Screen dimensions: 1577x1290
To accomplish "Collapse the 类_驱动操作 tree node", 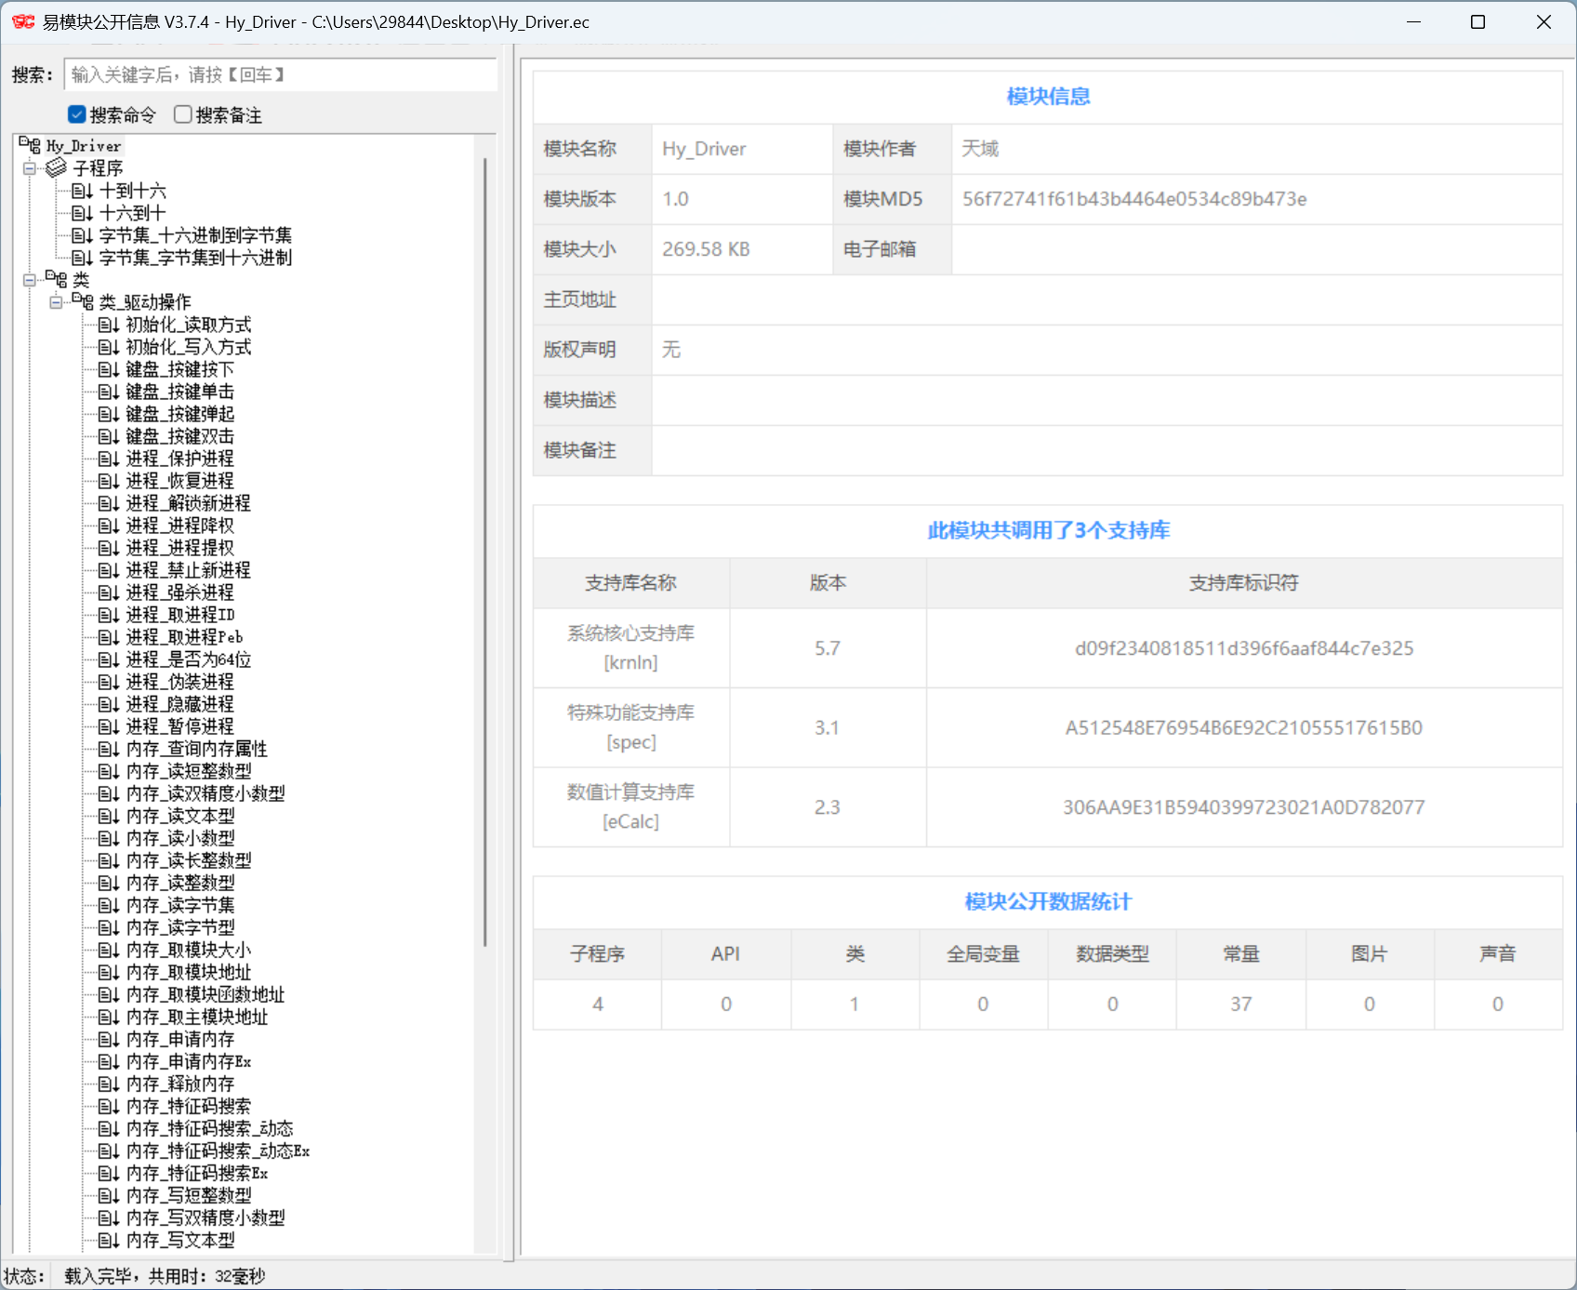I will [x=56, y=302].
